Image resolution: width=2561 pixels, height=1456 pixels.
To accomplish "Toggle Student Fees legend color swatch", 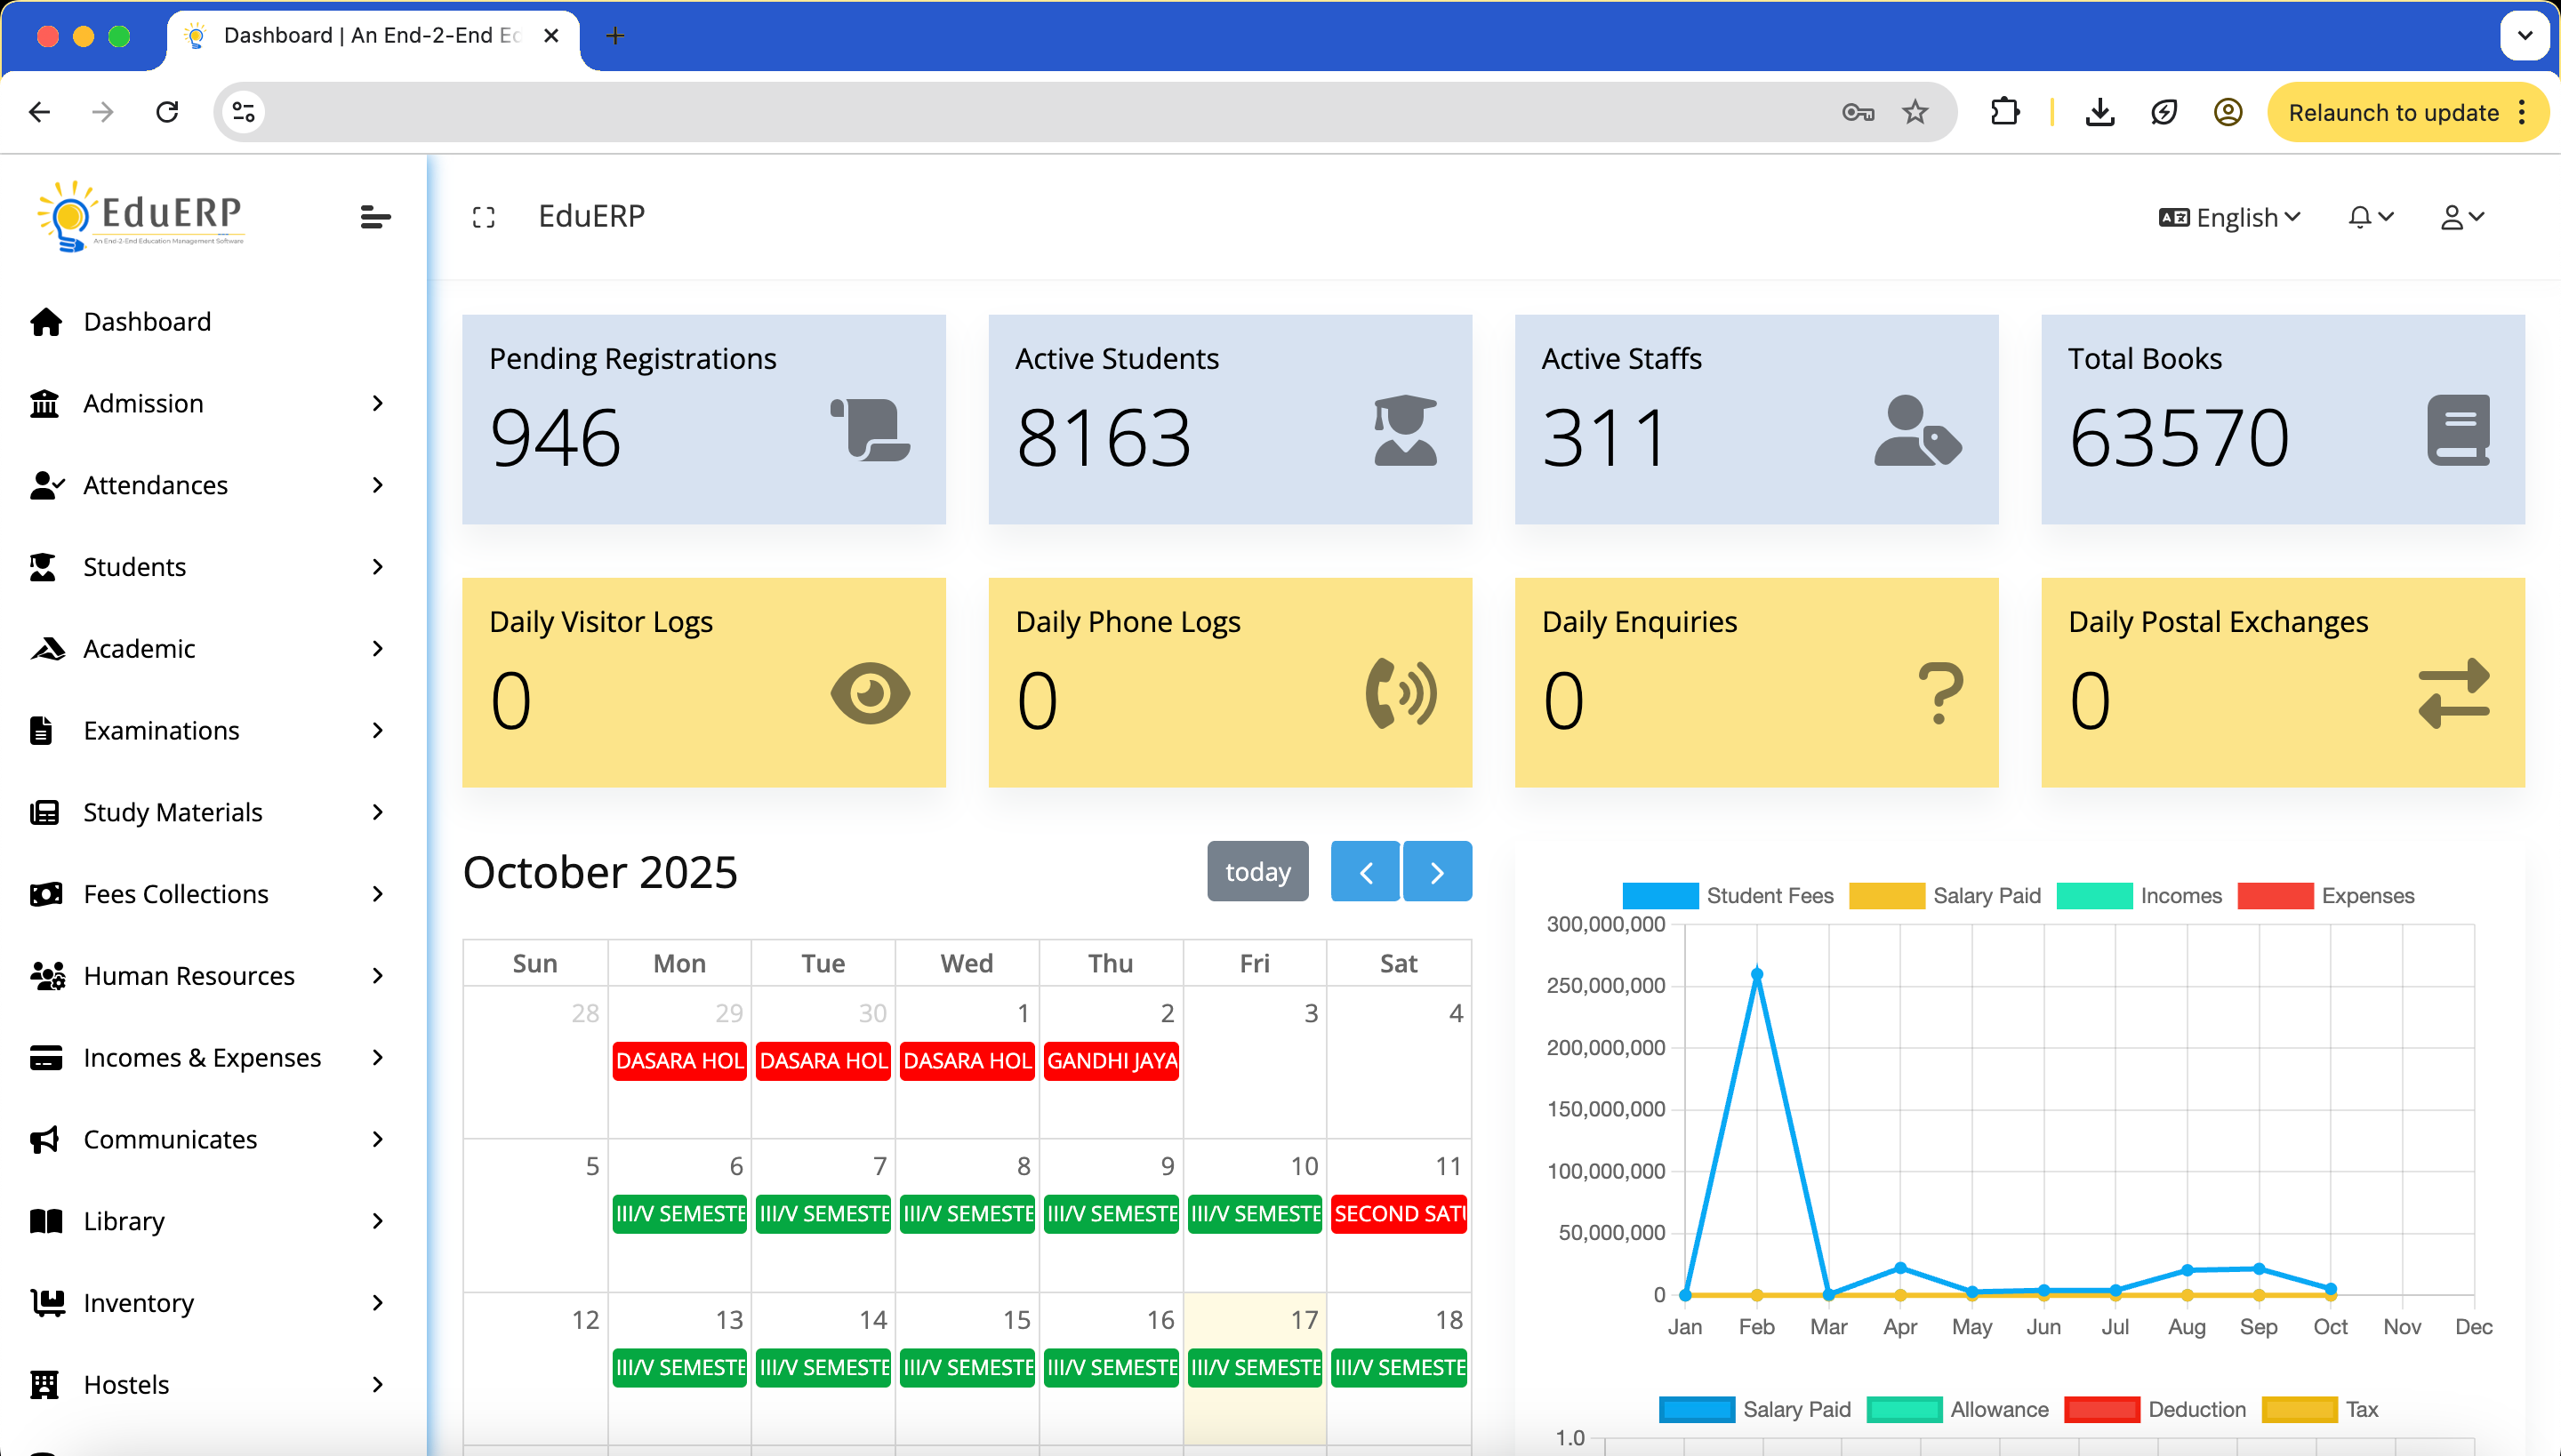I will pyautogui.click(x=1659, y=895).
